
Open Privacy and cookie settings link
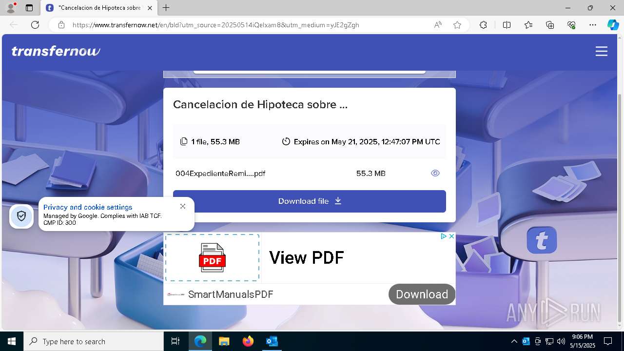pos(88,207)
